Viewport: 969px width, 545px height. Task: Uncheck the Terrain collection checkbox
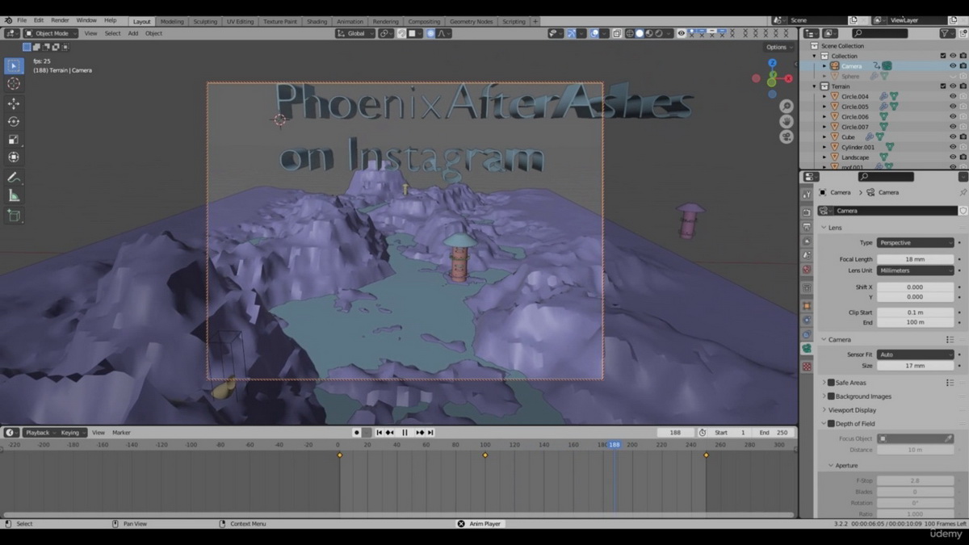[943, 86]
